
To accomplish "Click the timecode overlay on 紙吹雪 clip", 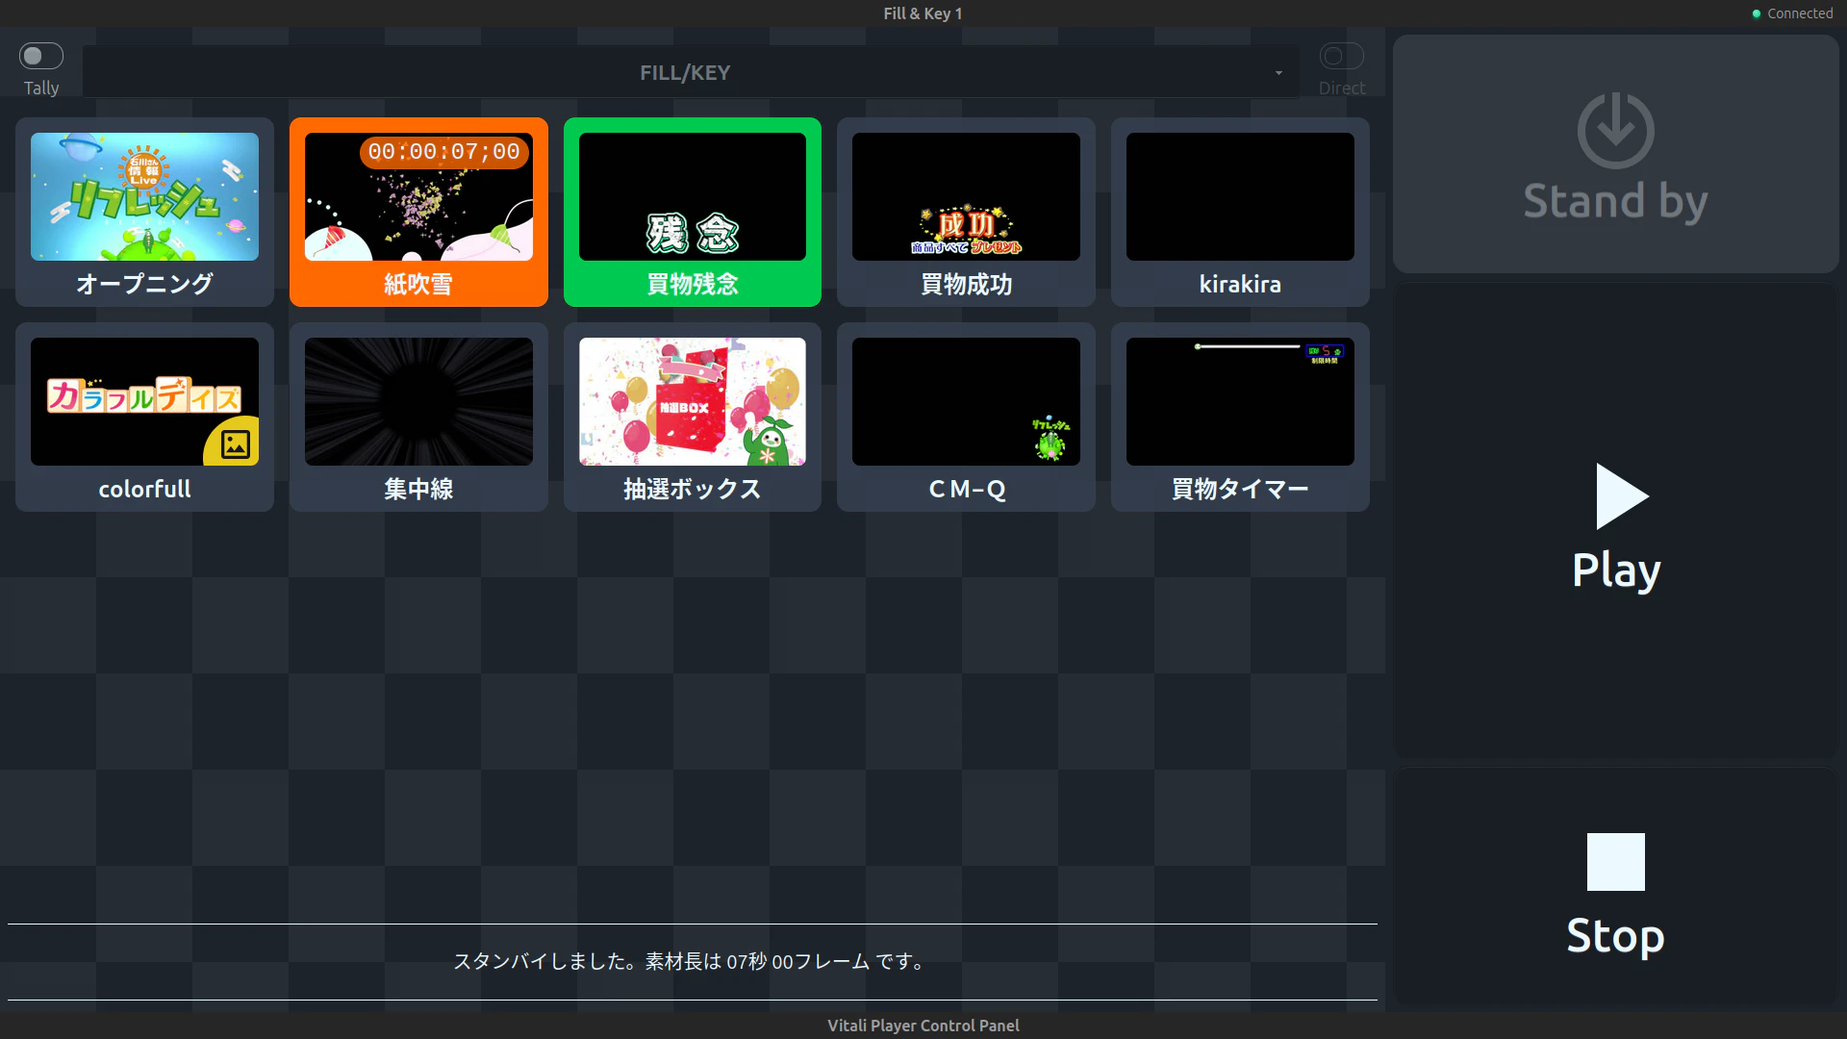I will [x=443, y=152].
